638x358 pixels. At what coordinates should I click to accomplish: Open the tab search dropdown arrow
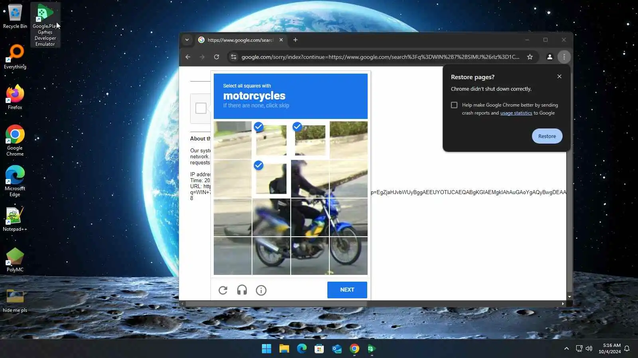coord(187,40)
